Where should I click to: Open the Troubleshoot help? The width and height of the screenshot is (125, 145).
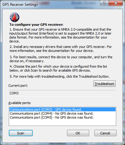pyautogui.click(x=104, y=84)
